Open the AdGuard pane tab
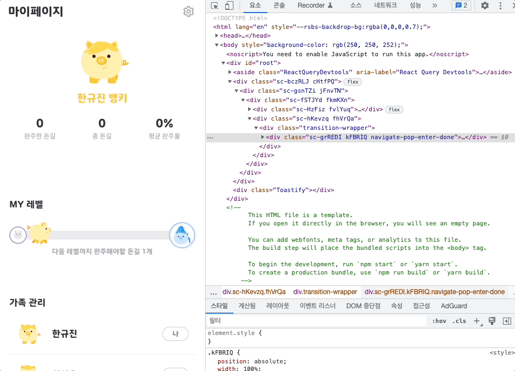This screenshot has height=371, width=515. 454,306
